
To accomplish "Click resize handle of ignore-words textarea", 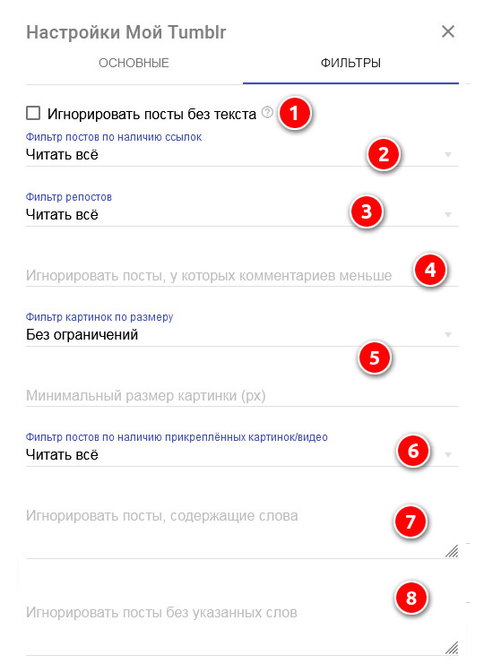I will (x=452, y=551).
